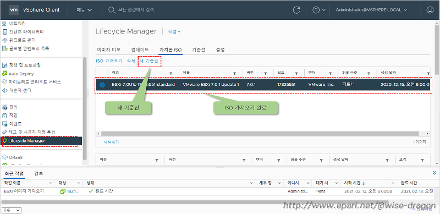
Task: Sort by 시작 시간 column
Action: point(354,183)
